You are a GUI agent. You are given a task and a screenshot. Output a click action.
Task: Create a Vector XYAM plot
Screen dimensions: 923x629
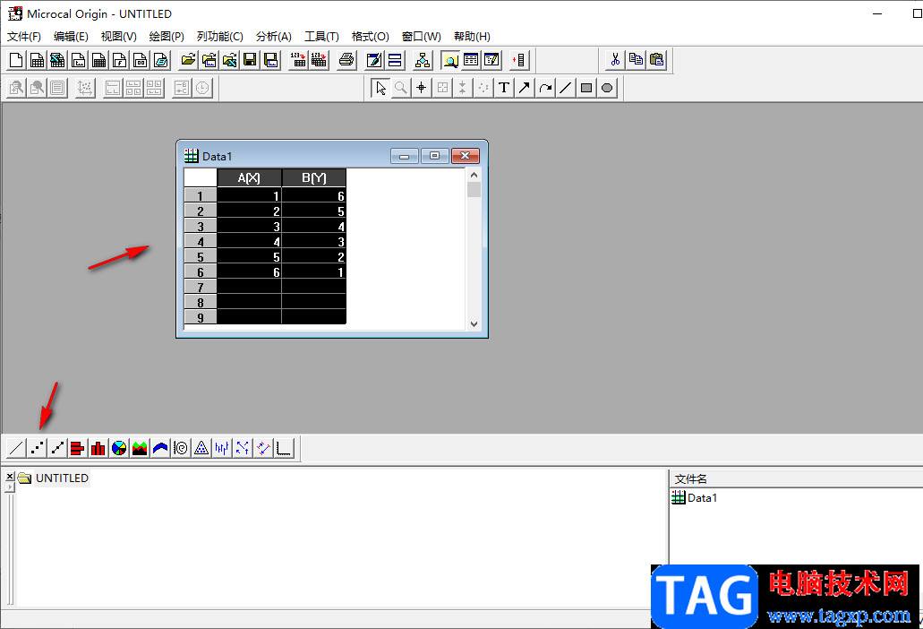tap(243, 449)
